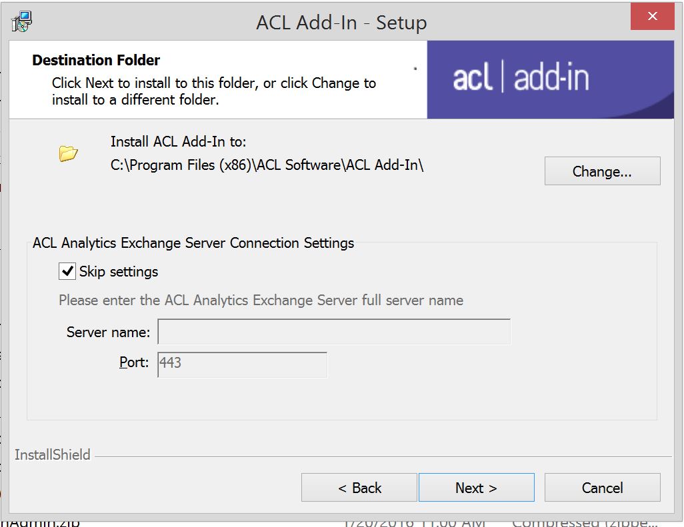Viewport: 684px width, 527px height.
Task: Cancel the ACL Add-In setup
Action: [x=601, y=487]
